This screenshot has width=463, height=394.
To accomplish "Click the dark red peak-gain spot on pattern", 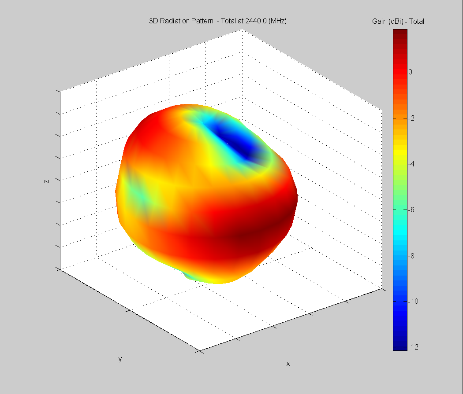I will pos(245,238).
